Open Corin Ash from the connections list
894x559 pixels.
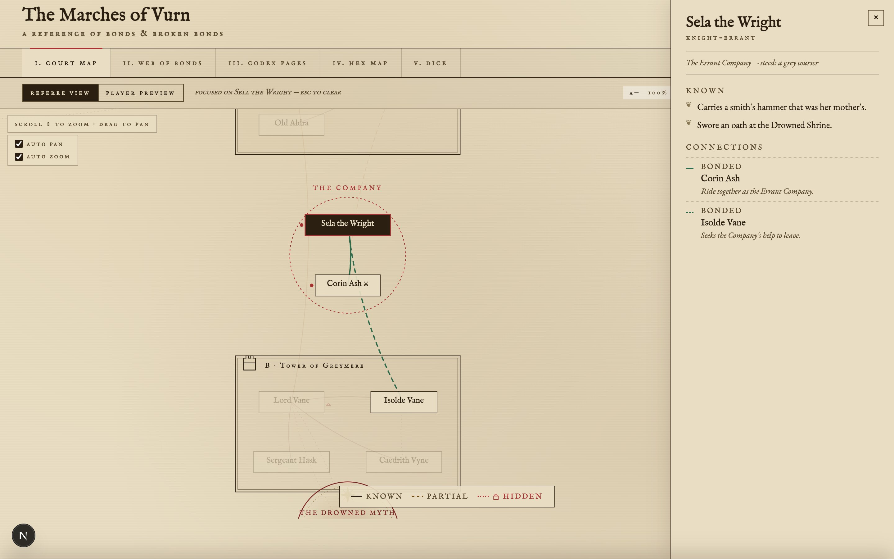tap(720, 178)
